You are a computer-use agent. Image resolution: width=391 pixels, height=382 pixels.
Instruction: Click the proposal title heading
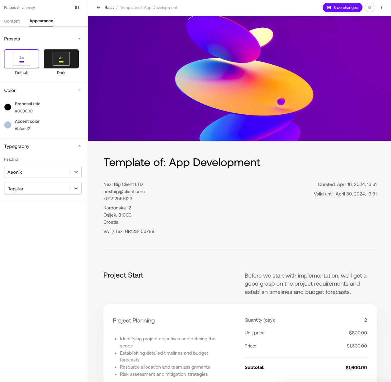pyautogui.click(x=182, y=162)
